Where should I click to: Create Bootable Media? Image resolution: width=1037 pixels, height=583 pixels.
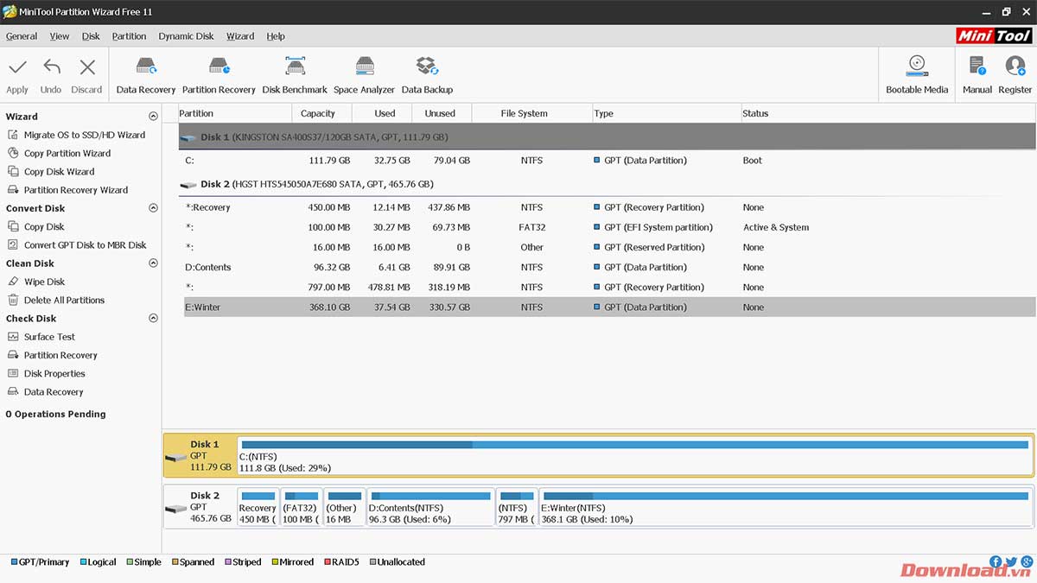click(x=917, y=75)
